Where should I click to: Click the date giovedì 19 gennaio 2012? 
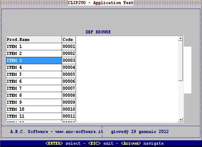coord(140,132)
